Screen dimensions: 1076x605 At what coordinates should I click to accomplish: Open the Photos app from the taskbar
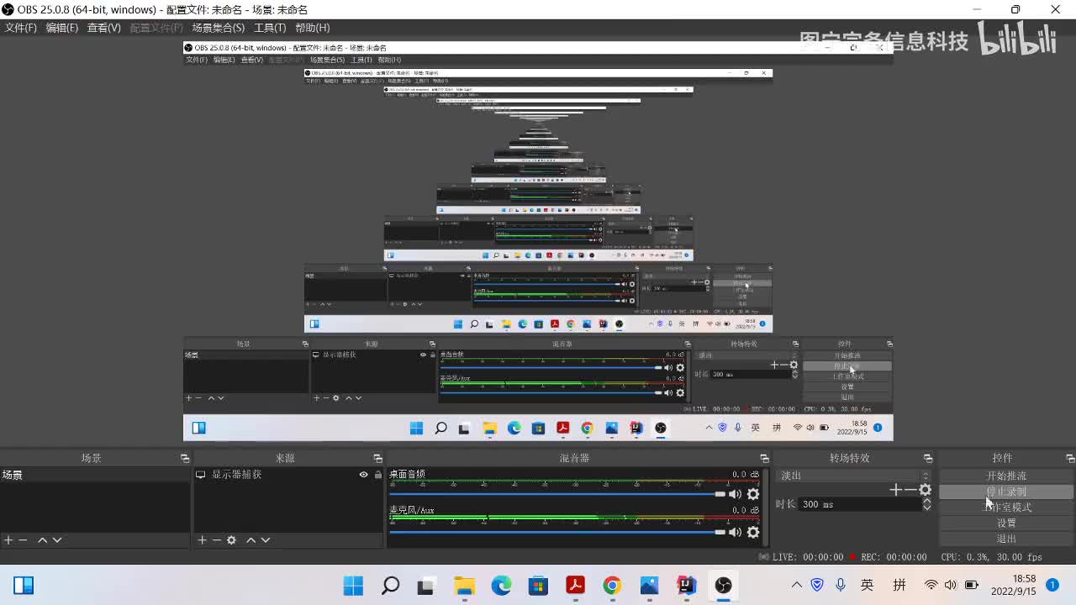[x=649, y=585]
